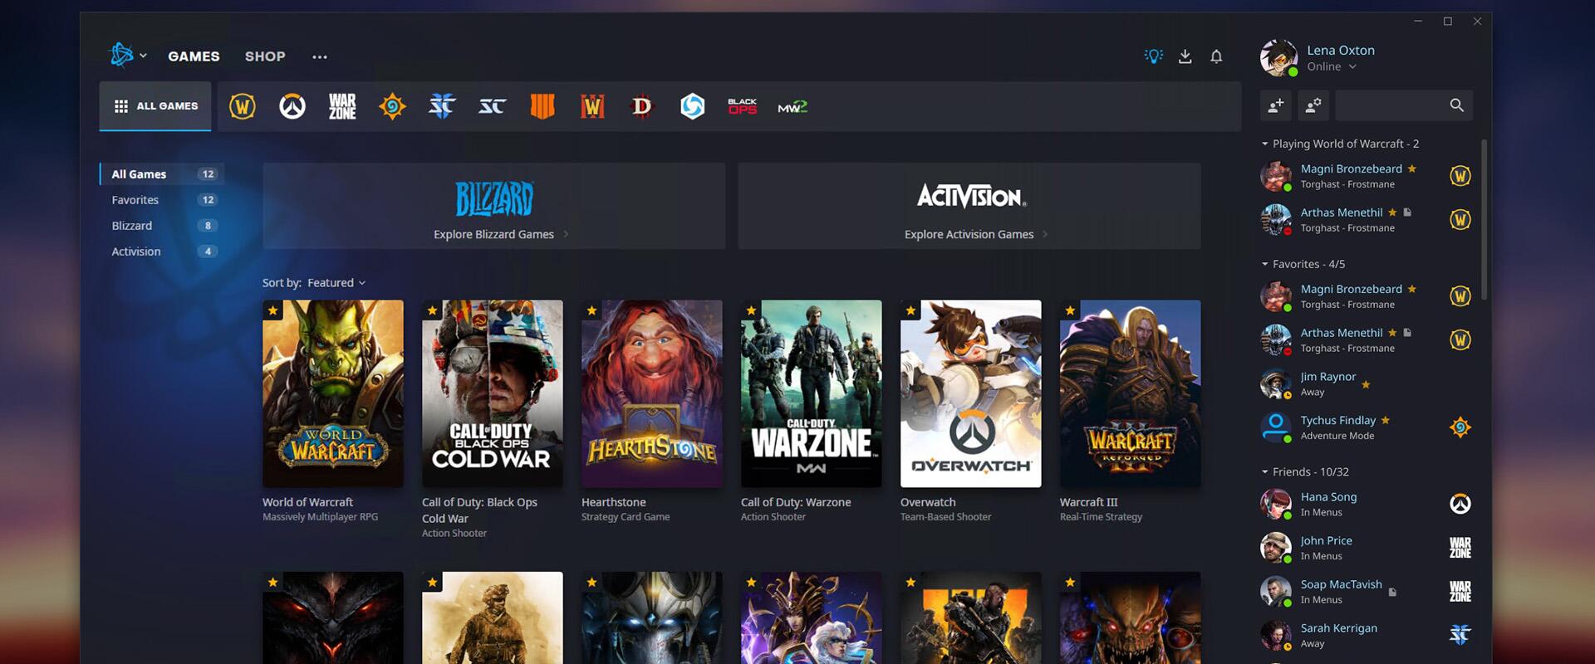Image resolution: width=1595 pixels, height=664 pixels.
Task: Open Explore Activision Games banner
Action: coord(969,206)
